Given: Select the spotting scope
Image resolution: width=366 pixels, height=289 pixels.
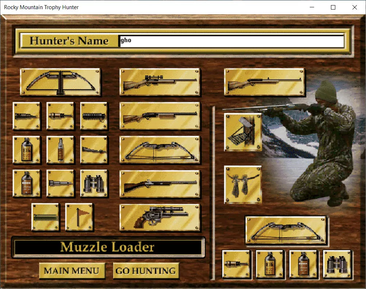Looking at the screenshot, I should coord(60,183).
